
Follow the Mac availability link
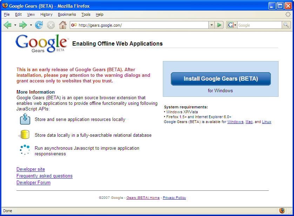pos(249,122)
